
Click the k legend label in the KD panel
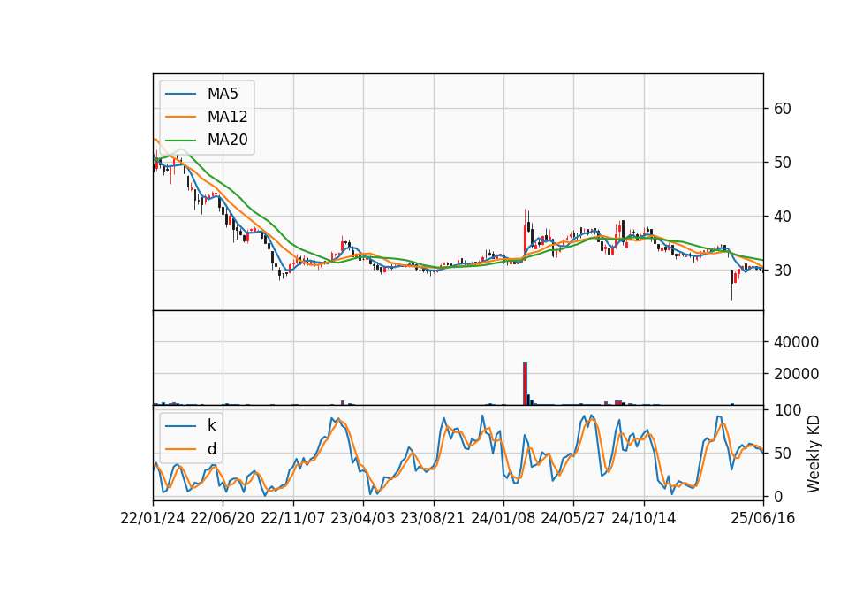(x=211, y=425)
